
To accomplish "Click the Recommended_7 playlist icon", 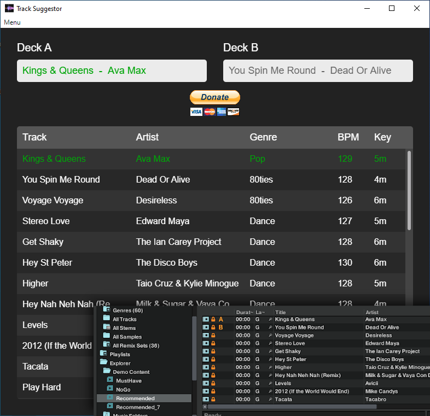I will pos(110,406).
